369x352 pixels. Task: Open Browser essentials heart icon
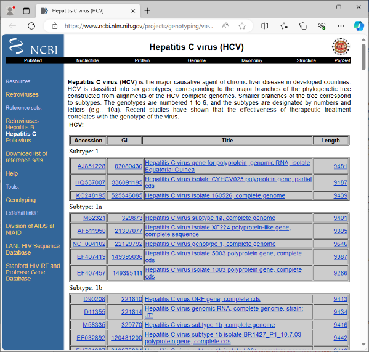coord(322,26)
